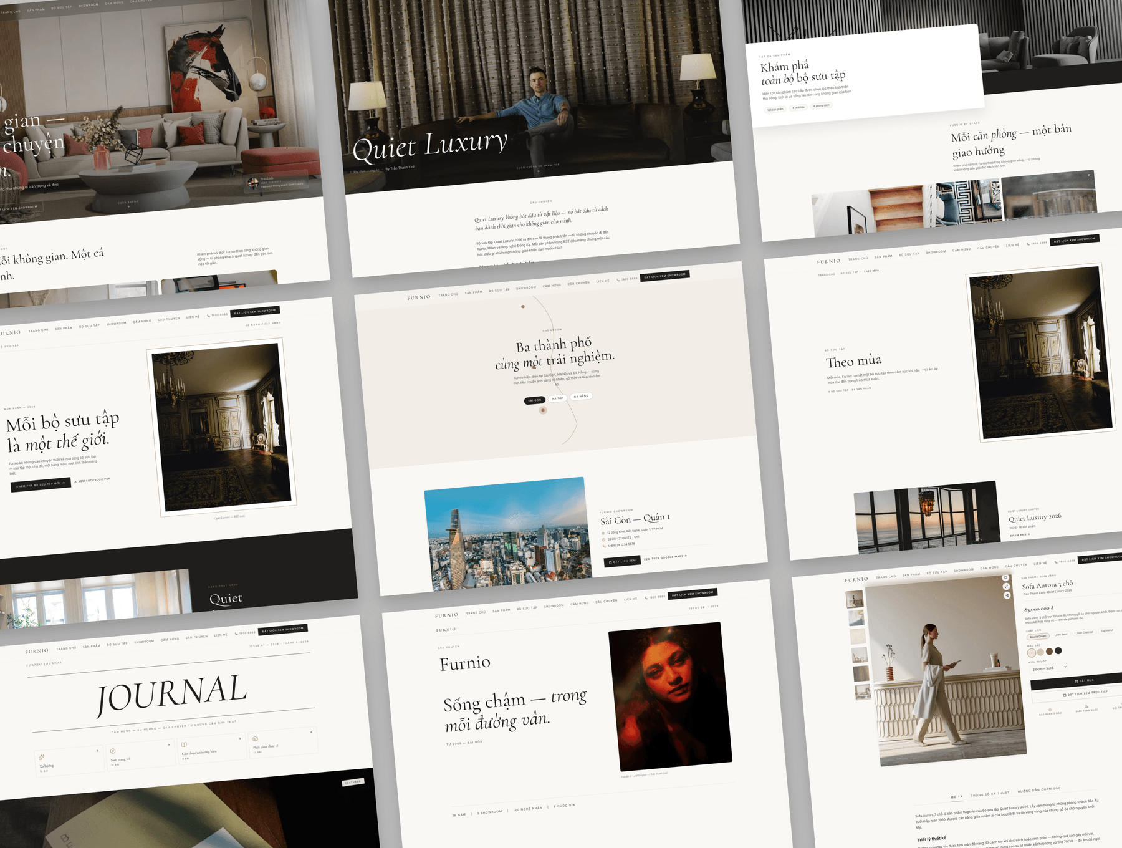Image resolution: width=1122 pixels, height=848 pixels.
Task: Click the phone icon in the Showroom page header
Action: coord(618,280)
